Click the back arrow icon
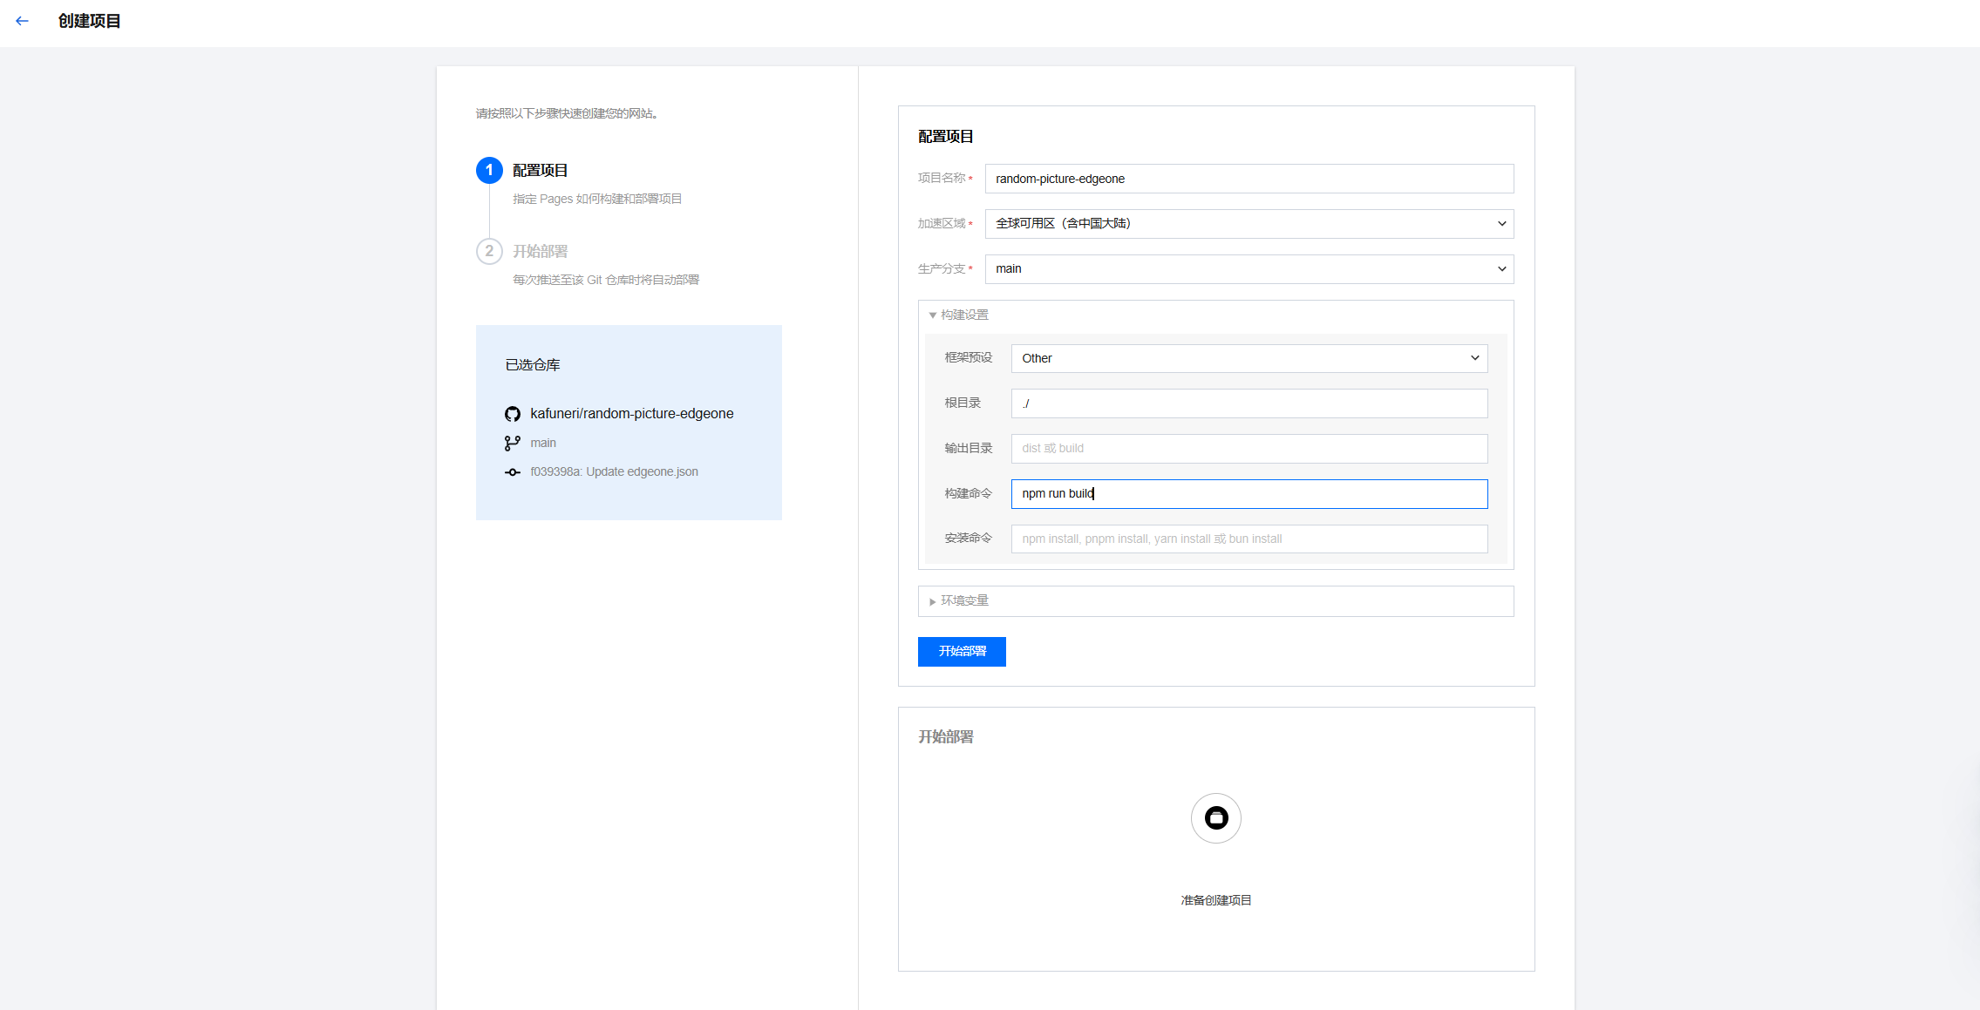Viewport: 1980px width, 1010px height. point(22,21)
